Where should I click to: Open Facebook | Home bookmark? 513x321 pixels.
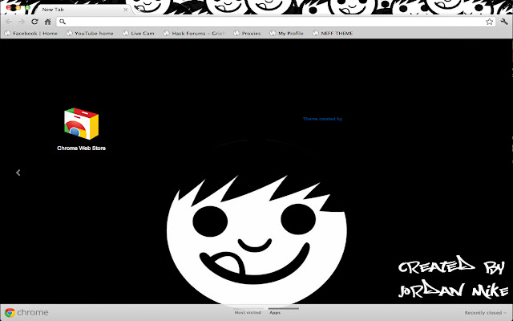click(x=30, y=34)
